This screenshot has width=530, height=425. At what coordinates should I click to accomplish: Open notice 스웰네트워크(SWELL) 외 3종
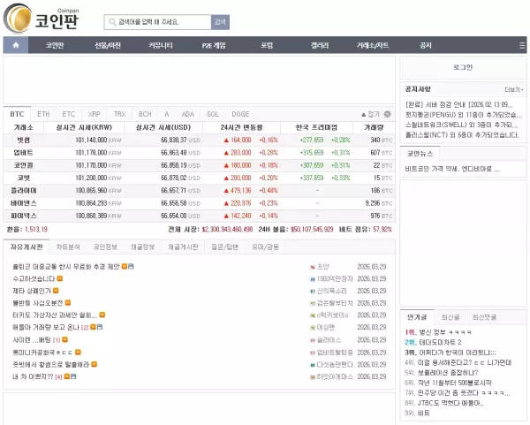(x=461, y=125)
